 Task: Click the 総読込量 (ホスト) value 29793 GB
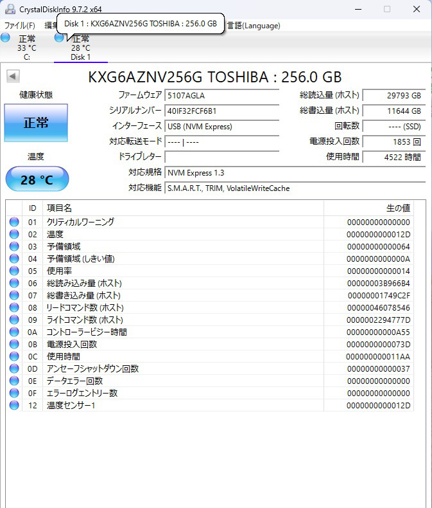[x=393, y=95]
